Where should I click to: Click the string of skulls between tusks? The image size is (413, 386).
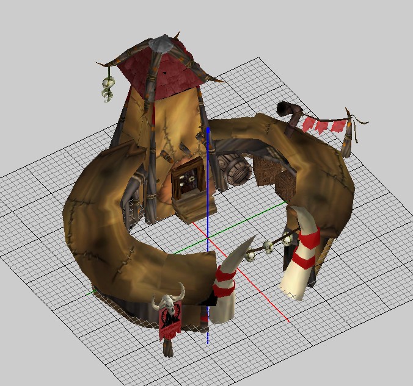pos(271,245)
